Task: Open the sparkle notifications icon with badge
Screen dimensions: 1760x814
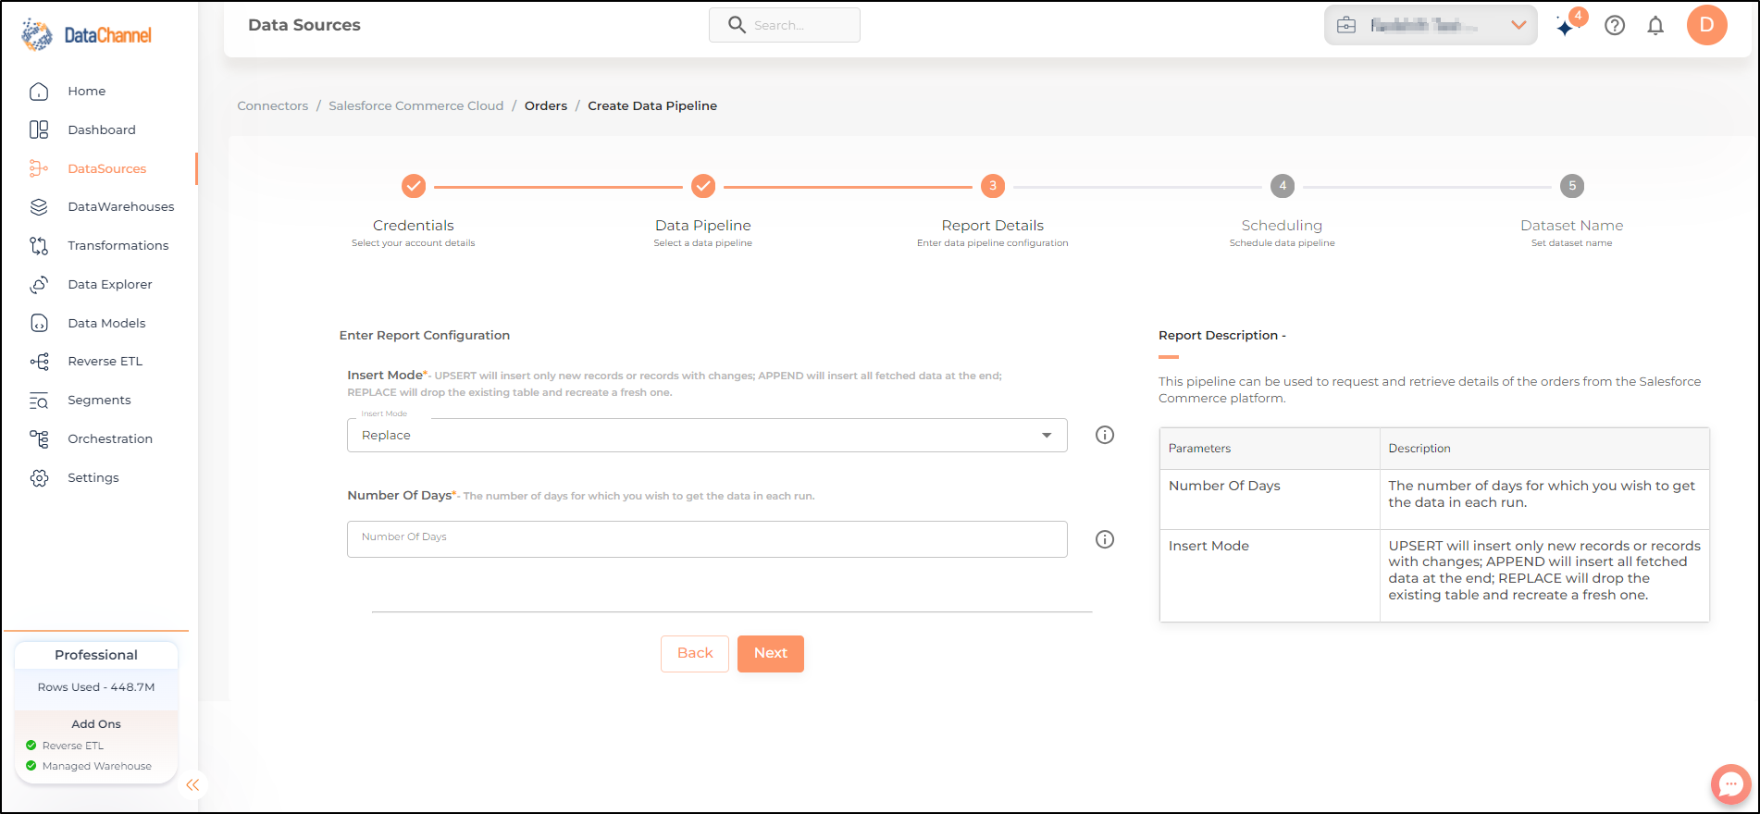Action: pyautogui.click(x=1568, y=25)
